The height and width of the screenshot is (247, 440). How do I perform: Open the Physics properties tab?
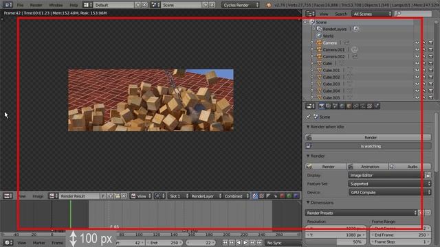click(x=377, y=106)
